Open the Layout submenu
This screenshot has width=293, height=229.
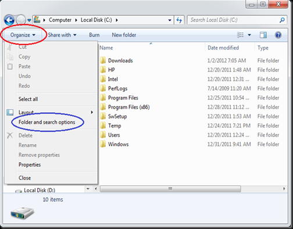coord(51,112)
